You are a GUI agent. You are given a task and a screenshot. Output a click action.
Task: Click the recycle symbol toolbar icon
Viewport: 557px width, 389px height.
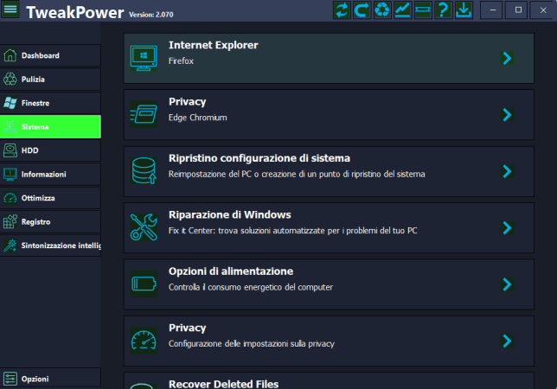coord(382,10)
